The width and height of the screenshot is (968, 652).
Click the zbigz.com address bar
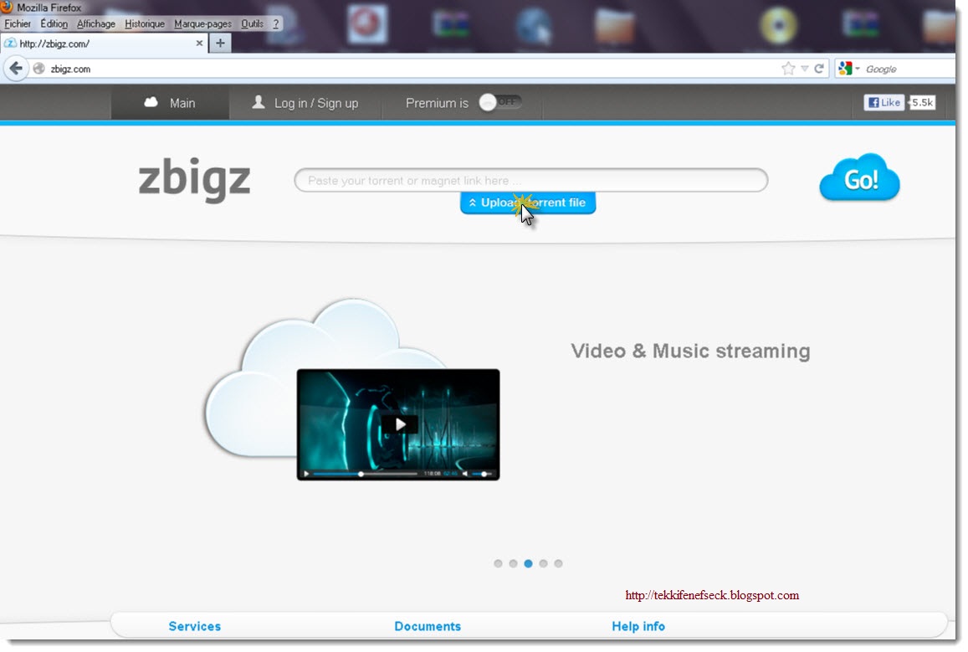pyautogui.click(x=407, y=69)
